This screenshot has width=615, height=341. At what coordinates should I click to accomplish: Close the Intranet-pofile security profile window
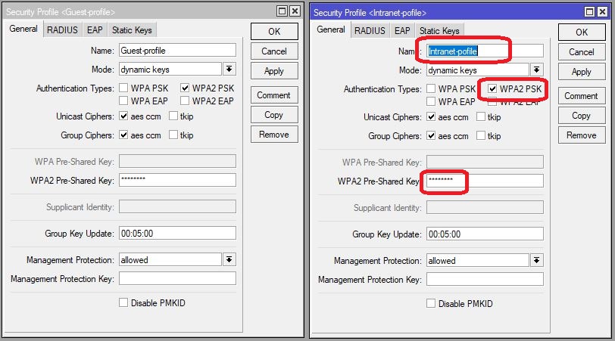604,12
